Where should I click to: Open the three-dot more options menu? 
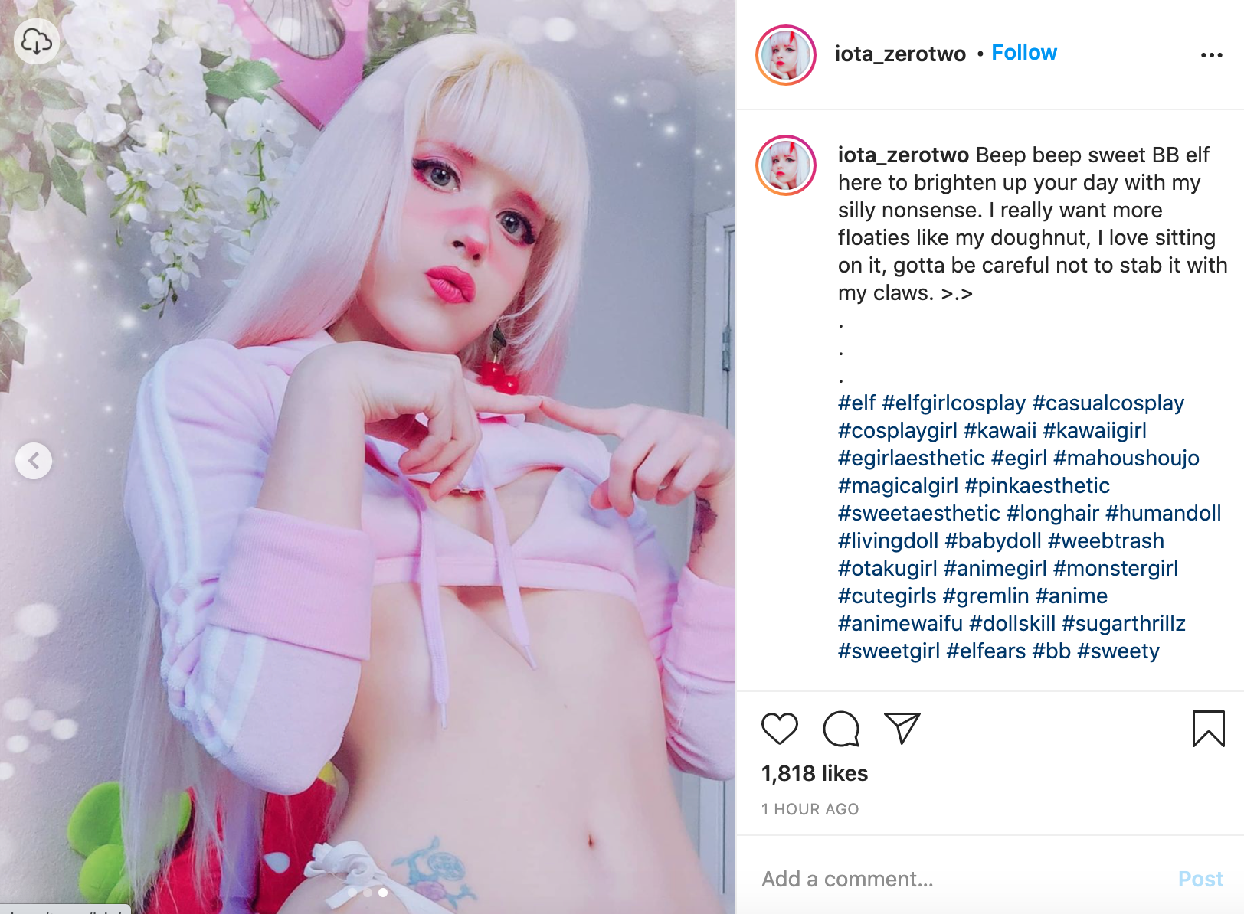(1212, 55)
